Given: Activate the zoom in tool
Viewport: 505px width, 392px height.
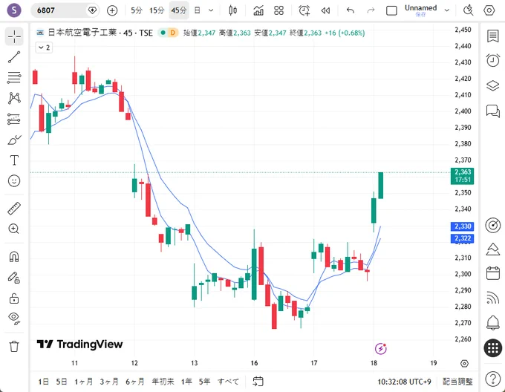Looking at the screenshot, I should (x=14, y=229).
